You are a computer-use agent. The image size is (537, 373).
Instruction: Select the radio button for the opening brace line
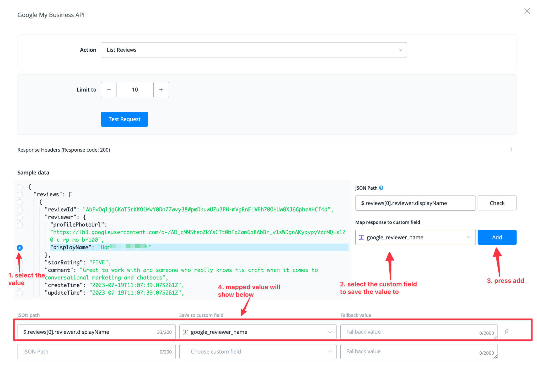click(x=20, y=187)
